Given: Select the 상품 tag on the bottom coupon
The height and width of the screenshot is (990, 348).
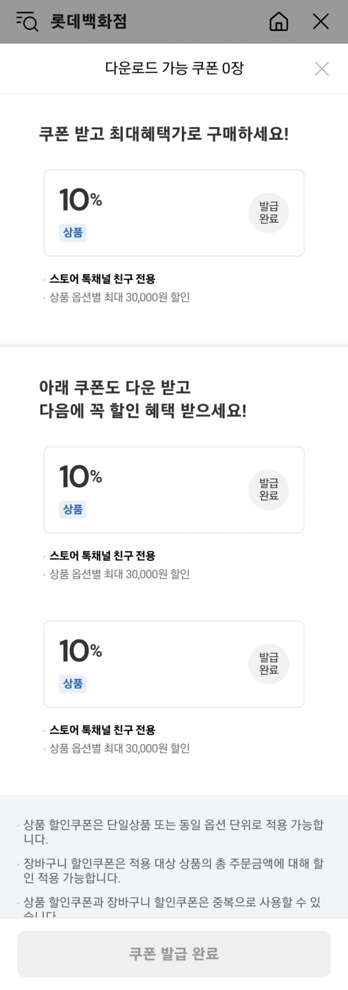Looking at the screenshot, I should (x=73, y=683).
